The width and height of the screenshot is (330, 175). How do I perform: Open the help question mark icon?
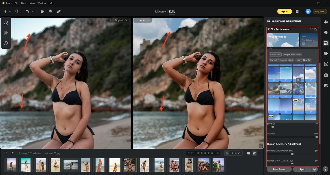[326, 169]
